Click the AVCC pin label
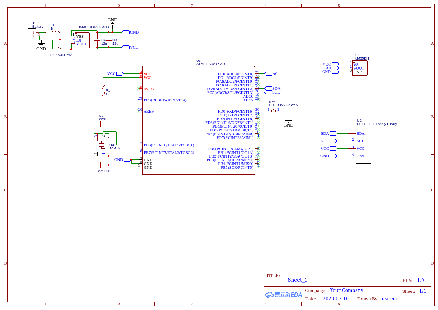 coord(149,89)
